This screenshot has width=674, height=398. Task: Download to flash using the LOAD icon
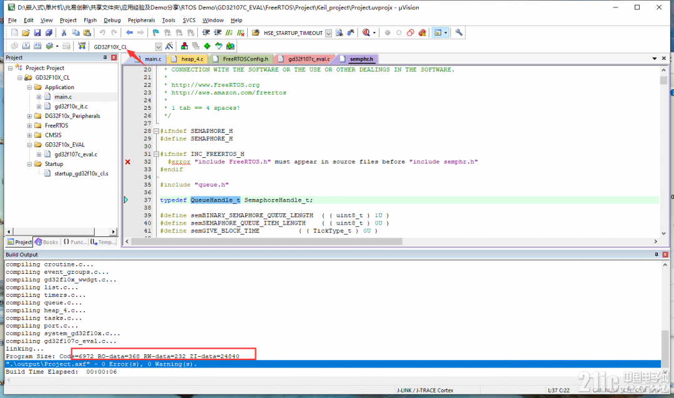point(82,46)
